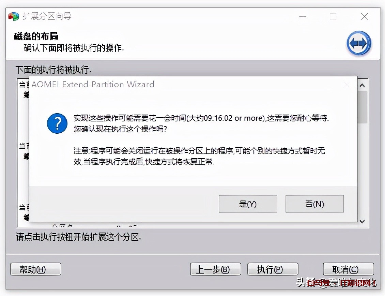
Task: Click the disabled maximize button in title bar
Action: [333, 16]
